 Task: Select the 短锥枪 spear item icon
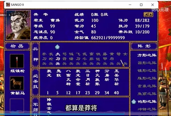17,61
